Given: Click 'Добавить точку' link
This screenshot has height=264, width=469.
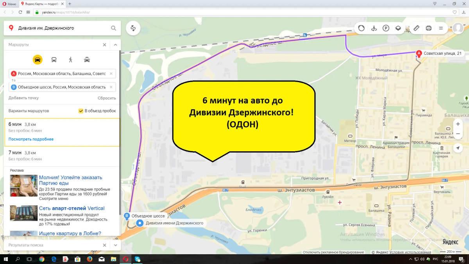Looking at the screenshot, I should click(x=23, y=98).
